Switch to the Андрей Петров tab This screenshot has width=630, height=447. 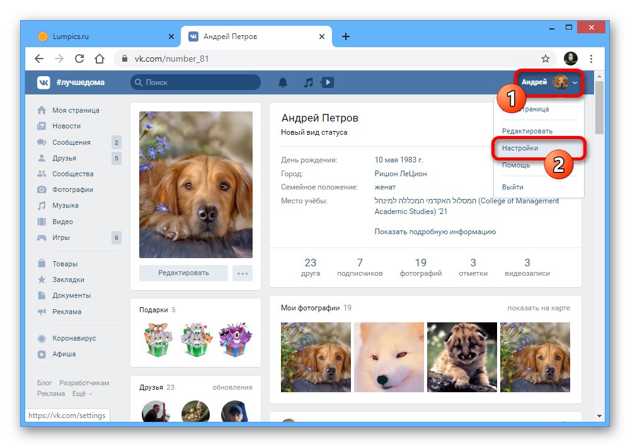(x=256, y=37)
